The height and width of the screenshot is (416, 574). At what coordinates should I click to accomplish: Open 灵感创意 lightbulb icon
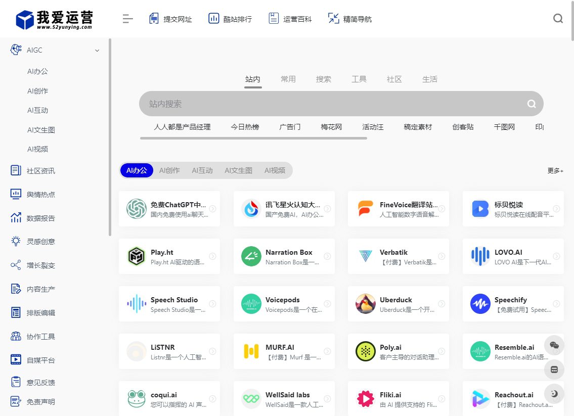(16, 242)
